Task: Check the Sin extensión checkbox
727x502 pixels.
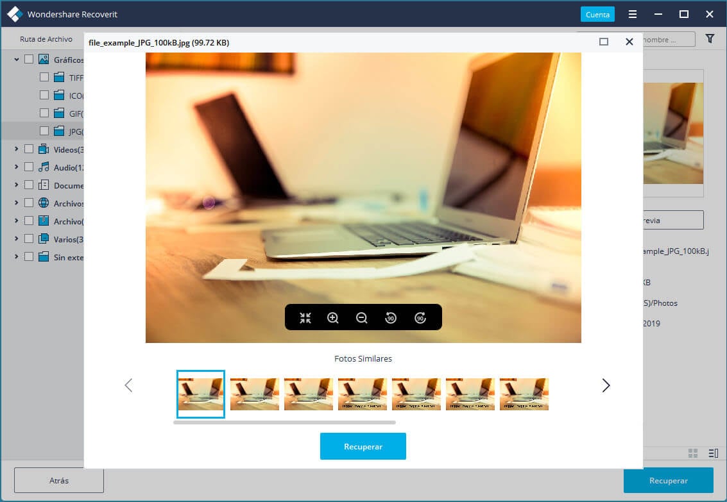Action: coord(29,256)
